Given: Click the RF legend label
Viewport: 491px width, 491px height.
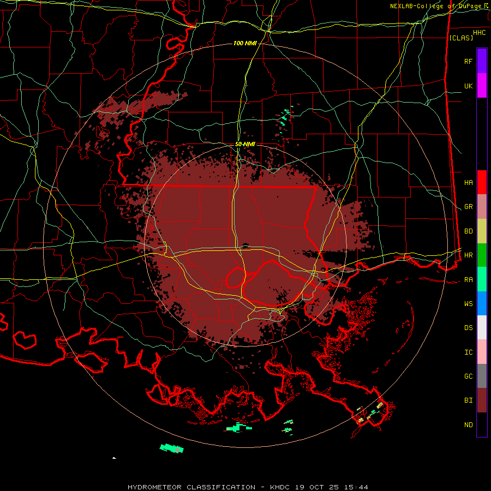Looking at the screenshot, I should (x=469, y=61).
